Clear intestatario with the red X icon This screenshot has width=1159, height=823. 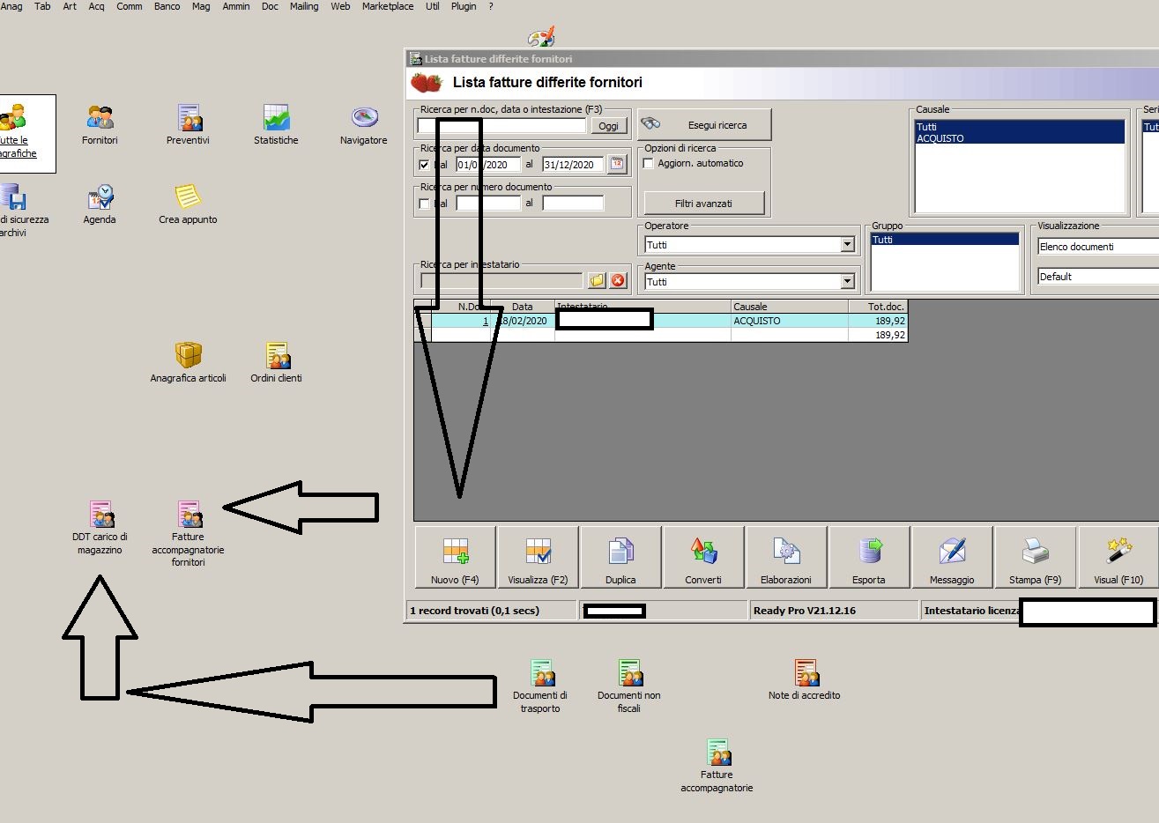(x=618, y=280)
